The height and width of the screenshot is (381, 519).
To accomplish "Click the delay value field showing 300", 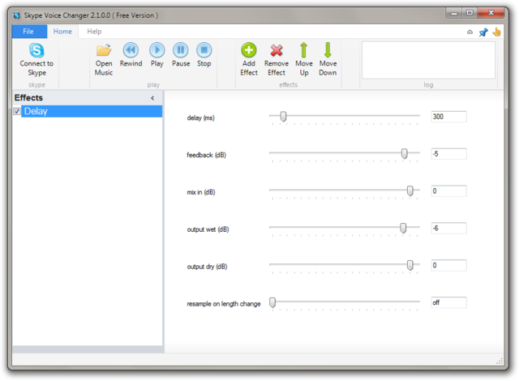I will [x=448, y=117].
